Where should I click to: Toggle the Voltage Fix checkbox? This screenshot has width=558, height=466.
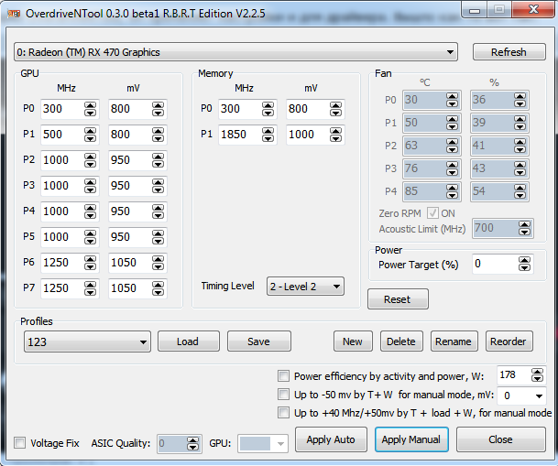(19, 443)
